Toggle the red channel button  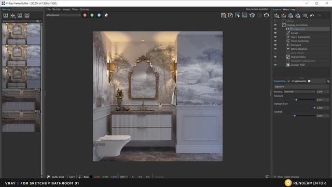85,15
